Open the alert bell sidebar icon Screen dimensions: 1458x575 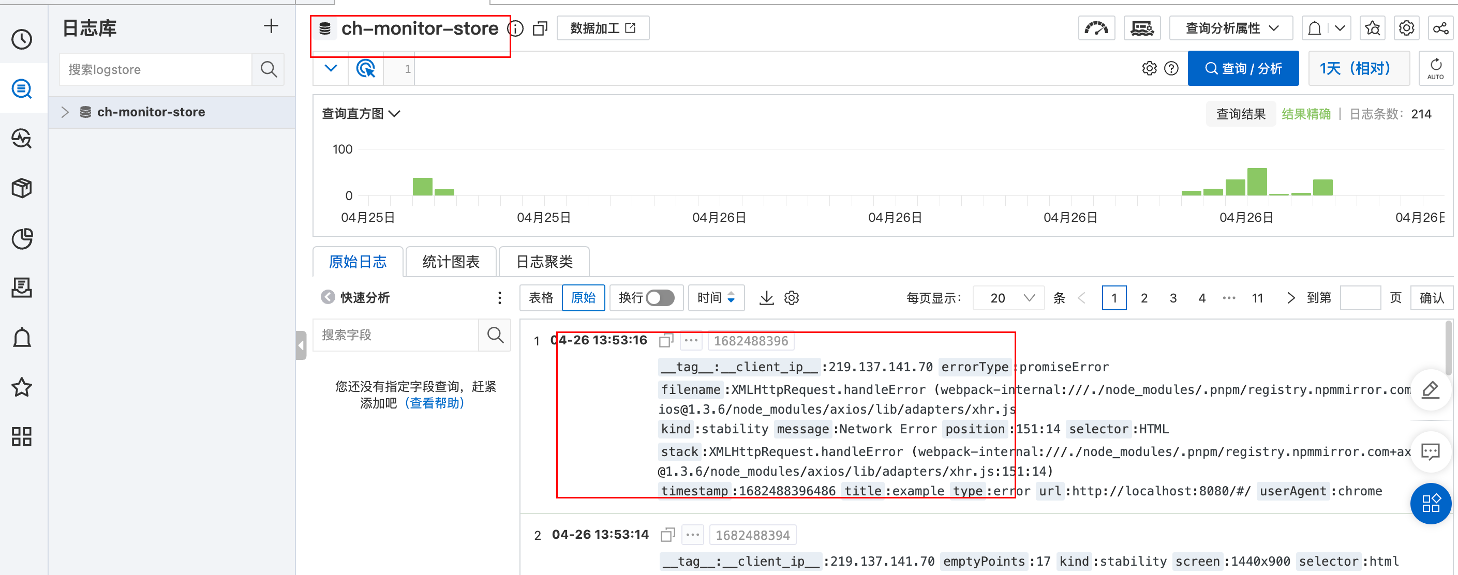(22, 338)
